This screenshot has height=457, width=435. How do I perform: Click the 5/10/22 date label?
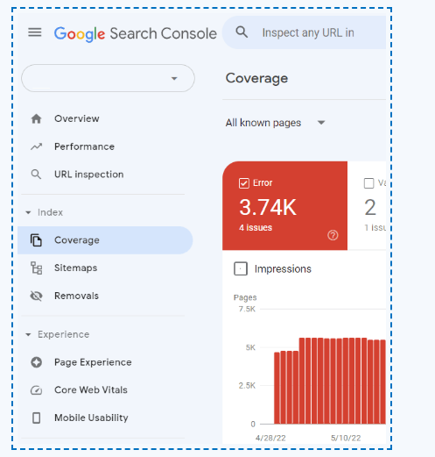[x=346, y=438]
